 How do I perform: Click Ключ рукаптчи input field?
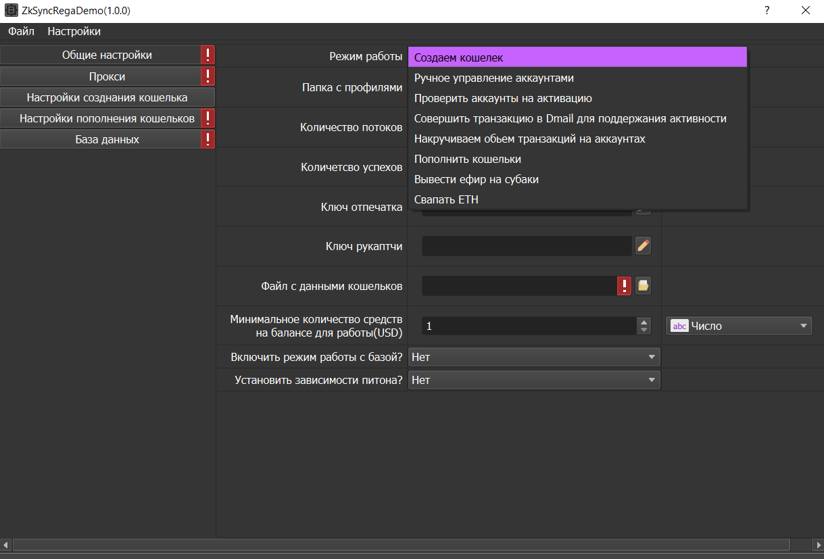(527, 246)
